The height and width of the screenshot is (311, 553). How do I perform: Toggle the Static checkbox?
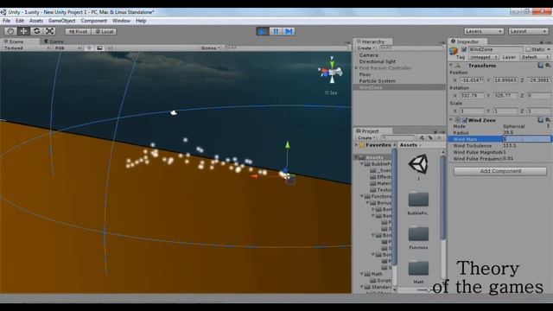[x=528, y=49]
